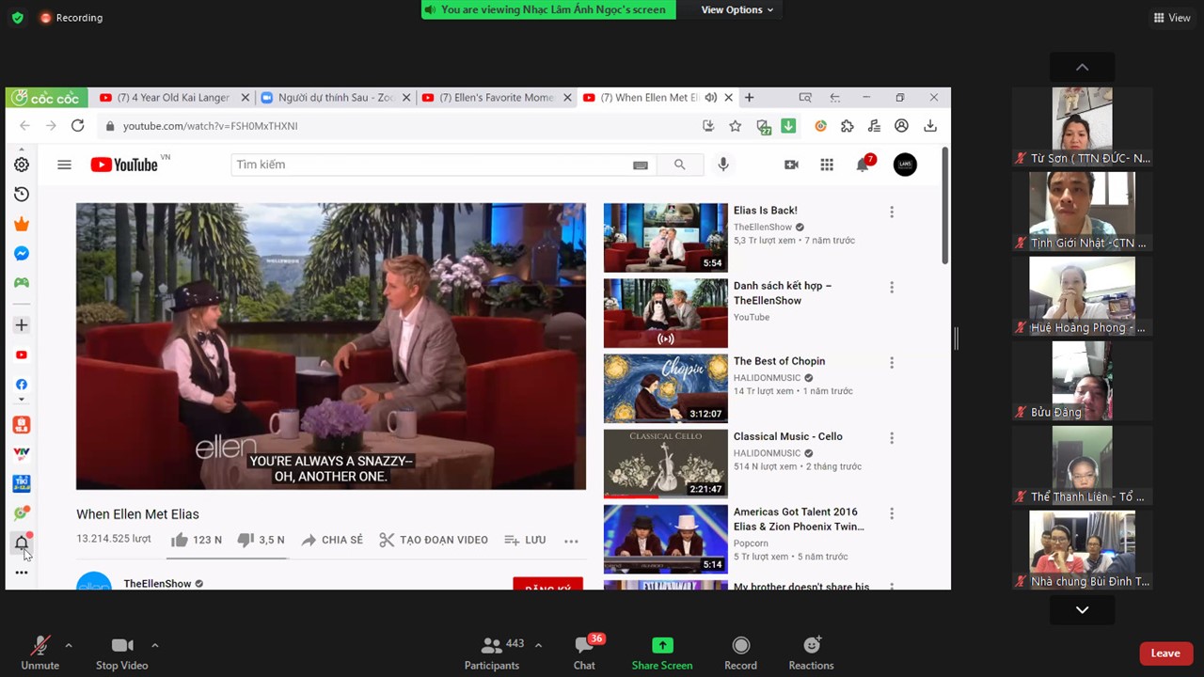Screen dimensions: 1204x677
Task: Open the green game controller sidebar icon
Action: 22,282
